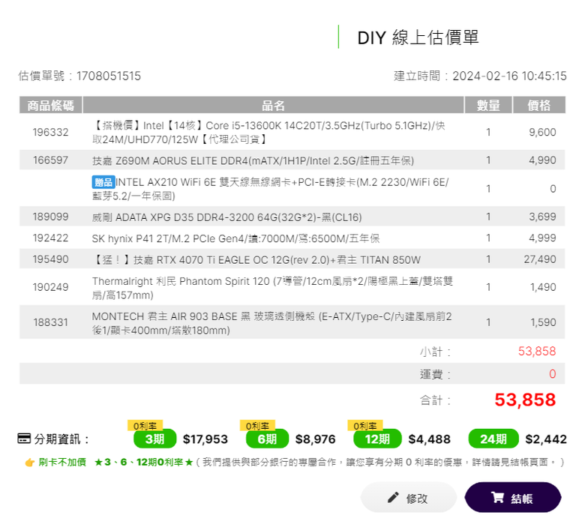Click the Thermalright Phantom Spirit 120 item

coord(272,288)
